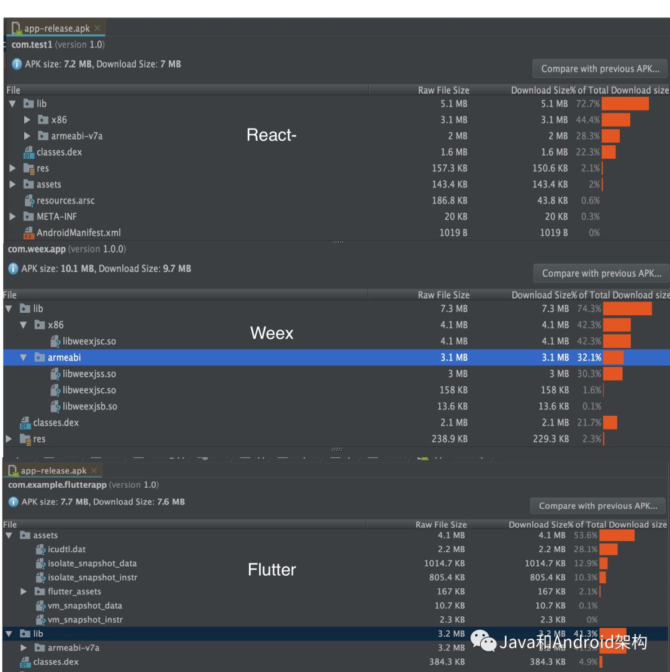Collapse the lib folder in React panel

[x=12, y=104]
